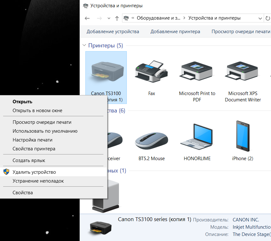Click Просмотр очереди печати in the toolbar

(241, 32)
